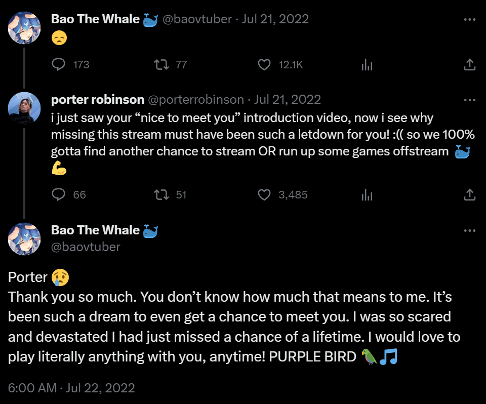Open more options for Bao's first tweet

point(469,20)
